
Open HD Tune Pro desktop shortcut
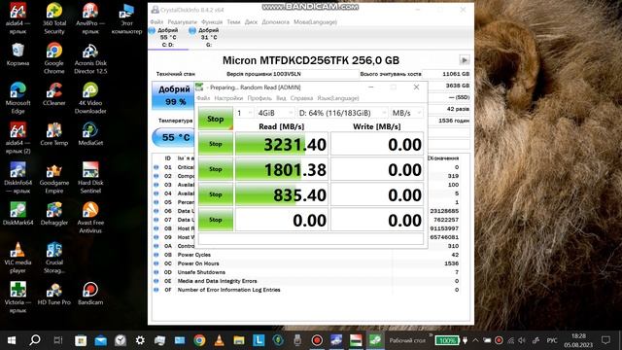(x=54, y=294)
